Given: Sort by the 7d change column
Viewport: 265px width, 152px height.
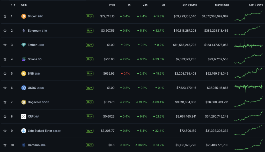Looking at the screenshot, I should pos(163,5).
